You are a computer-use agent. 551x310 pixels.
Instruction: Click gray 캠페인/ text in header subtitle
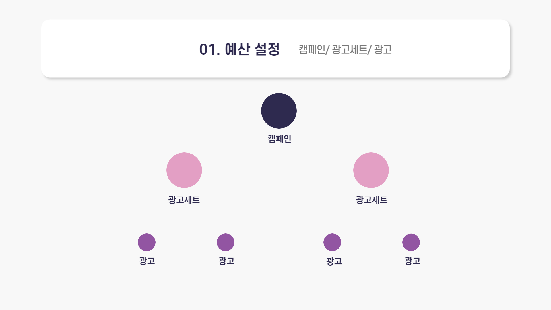click(314, 49)
